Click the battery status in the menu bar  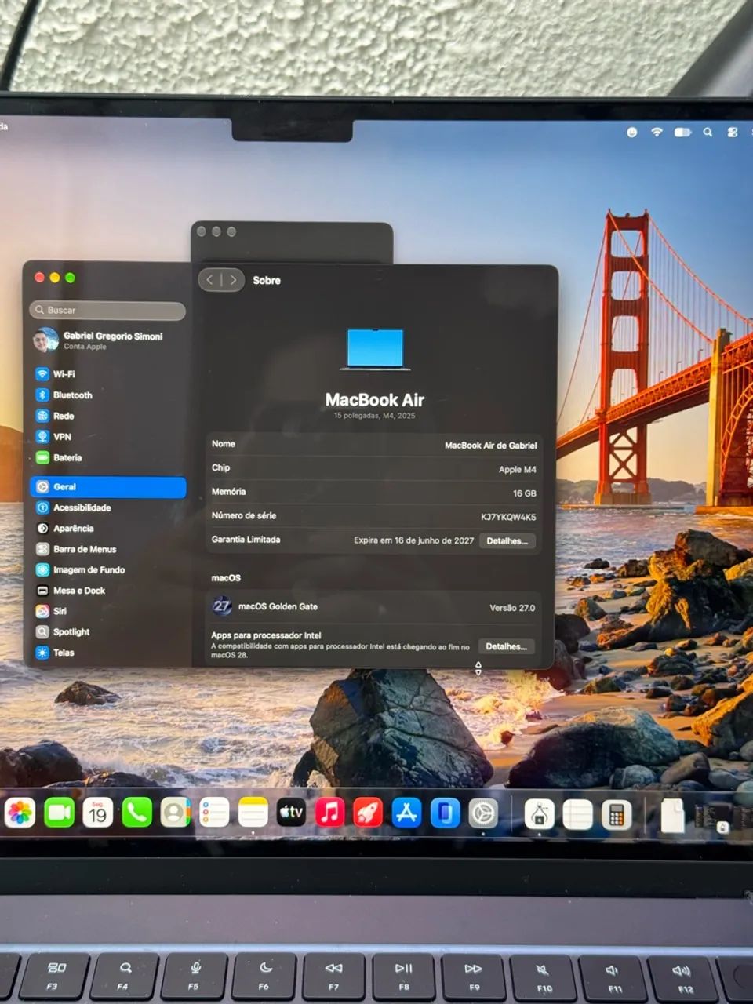(x=682, y=133)
